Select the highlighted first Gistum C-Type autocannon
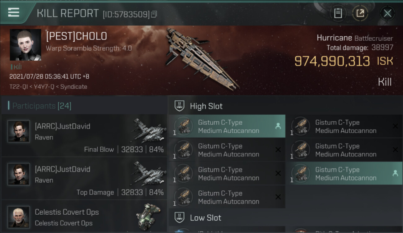 click(227, 126)
